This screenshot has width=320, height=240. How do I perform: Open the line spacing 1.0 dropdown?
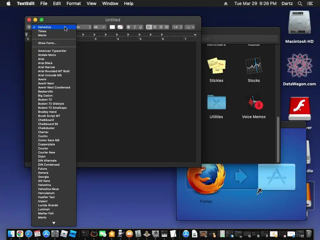(x=177, y=27)
